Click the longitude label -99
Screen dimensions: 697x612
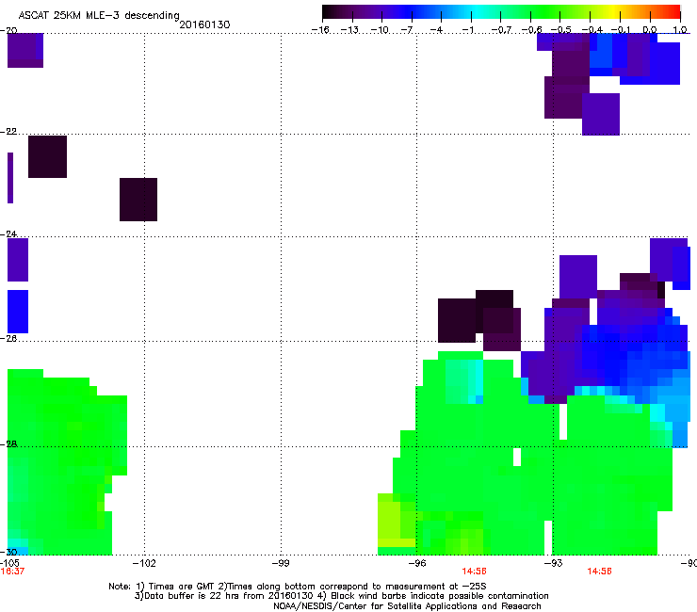pyautogui.click(x=281, y=563)
